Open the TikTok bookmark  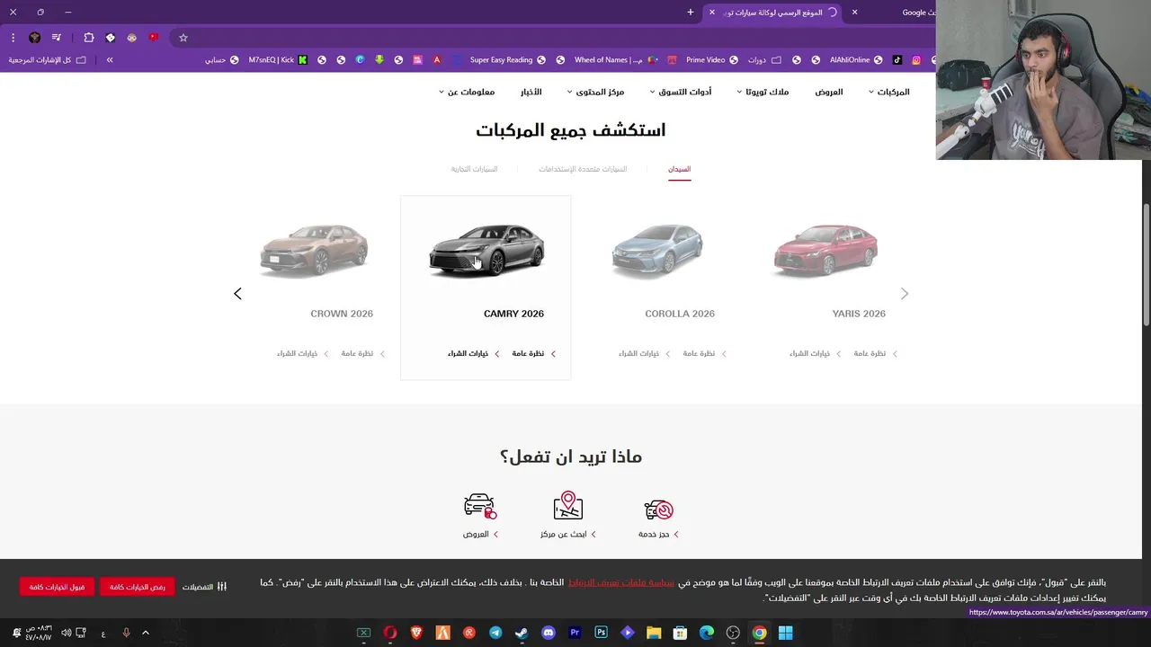click(x=897, y=60)
